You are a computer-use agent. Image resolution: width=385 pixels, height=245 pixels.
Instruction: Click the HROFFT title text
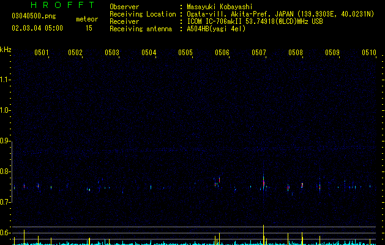(62, 5)
